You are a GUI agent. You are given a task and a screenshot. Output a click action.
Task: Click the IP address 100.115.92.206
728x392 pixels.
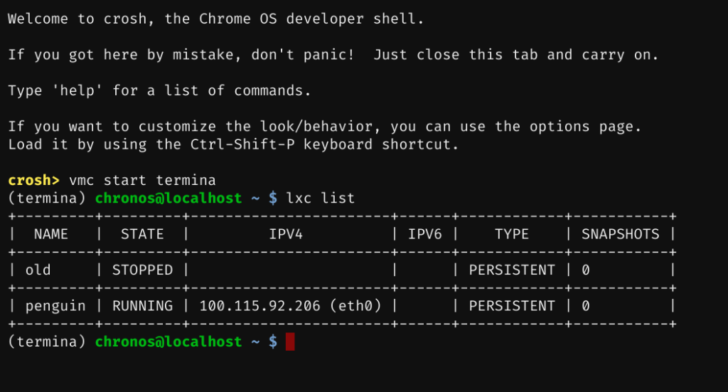(260, 306)
